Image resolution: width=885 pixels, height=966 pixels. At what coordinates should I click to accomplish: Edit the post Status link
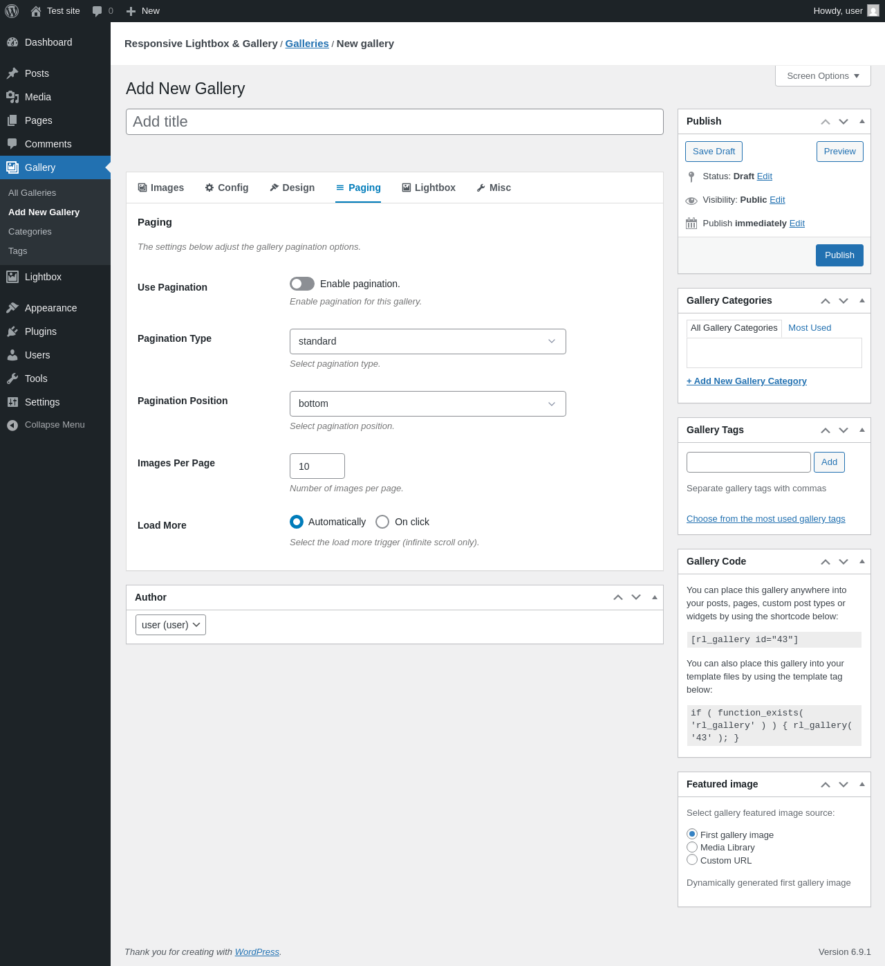tap(765, 176)
